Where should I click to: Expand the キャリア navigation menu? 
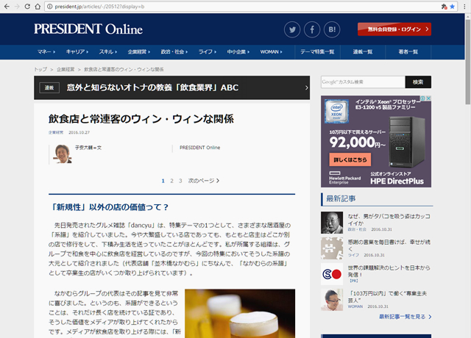tap(77, 52)
